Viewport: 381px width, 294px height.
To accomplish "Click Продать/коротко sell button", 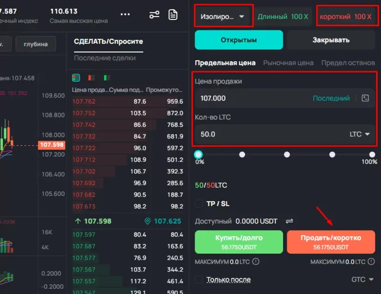I will [x=331, y=242].
